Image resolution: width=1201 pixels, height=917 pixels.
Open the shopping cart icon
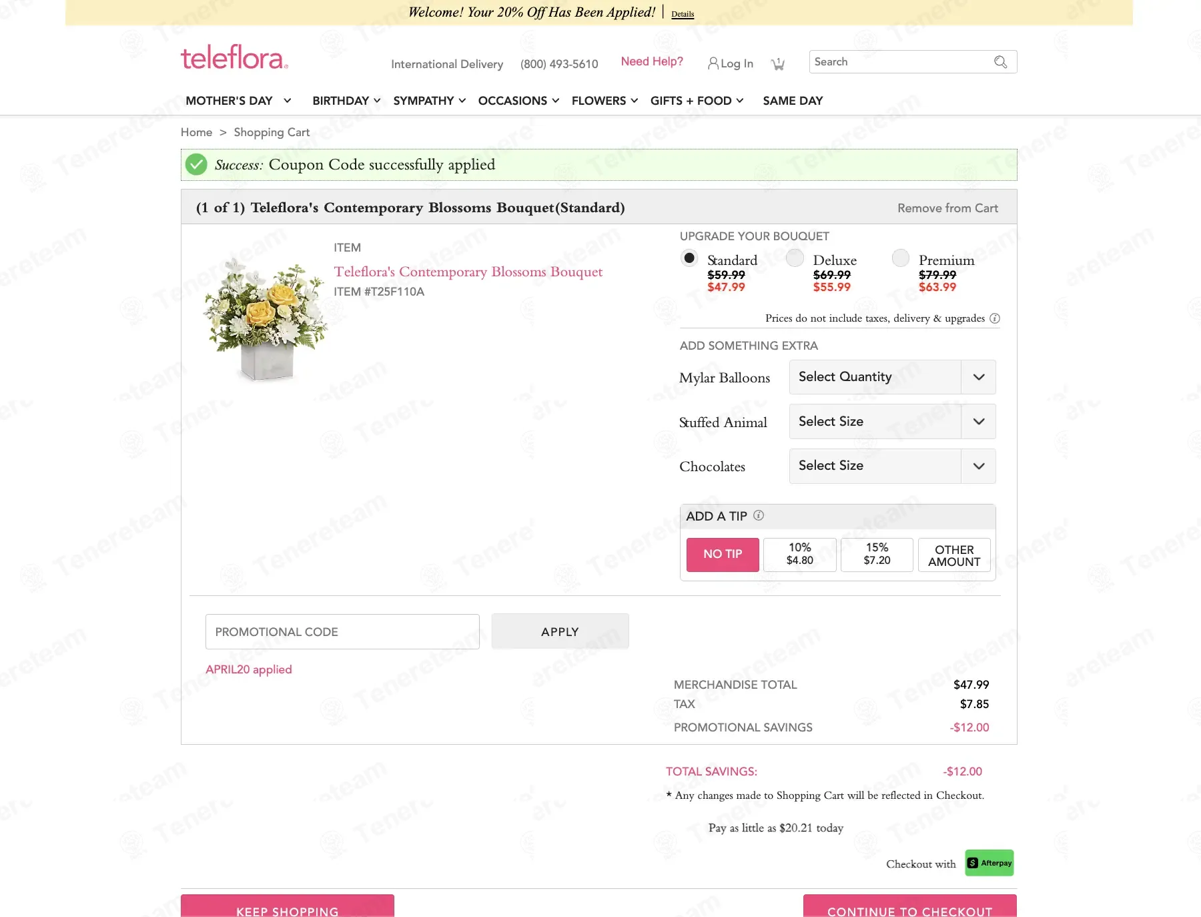coord(777,64)
